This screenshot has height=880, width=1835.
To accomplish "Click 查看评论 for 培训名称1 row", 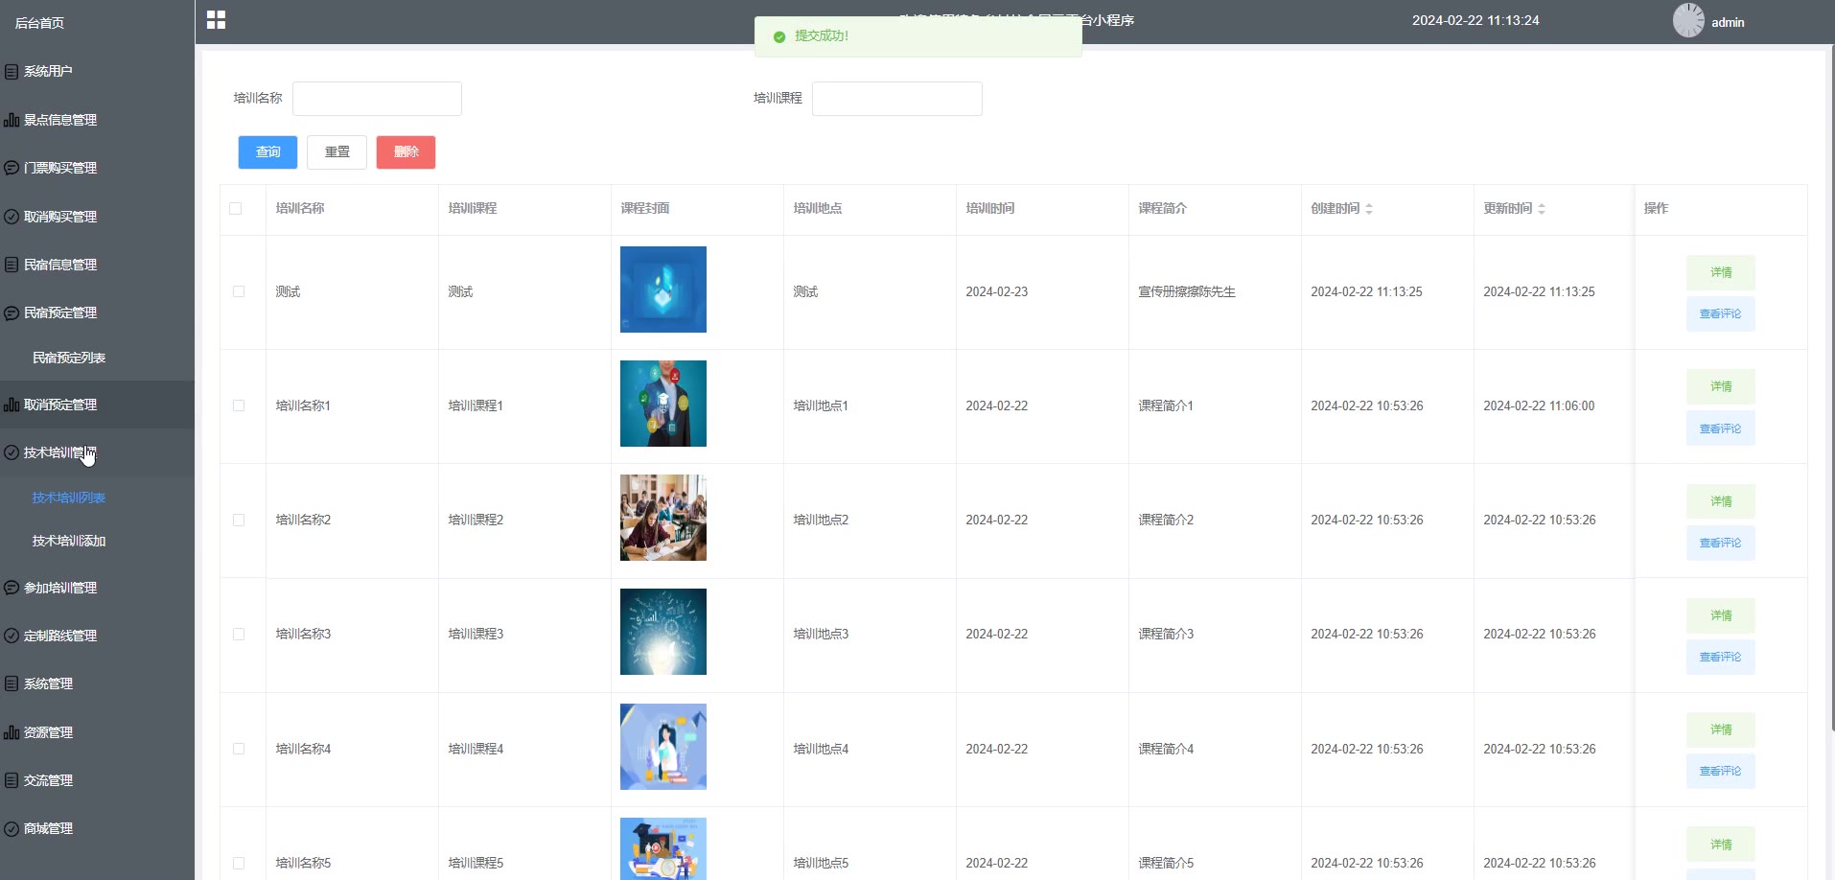I will (1721, 428).
